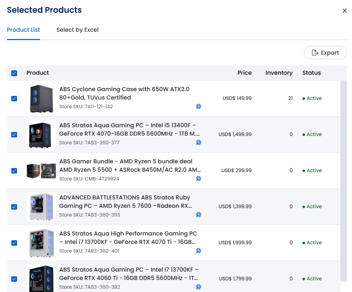Click the product list vertical scrollbar
This screenshot has width=352, height=292.
click(x=344, y=181)
